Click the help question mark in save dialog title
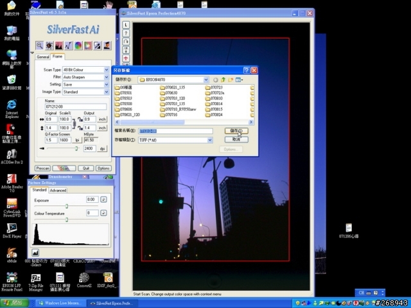Image resolution: width=411 pixels, height=308 pixels. tap(247, 70)
